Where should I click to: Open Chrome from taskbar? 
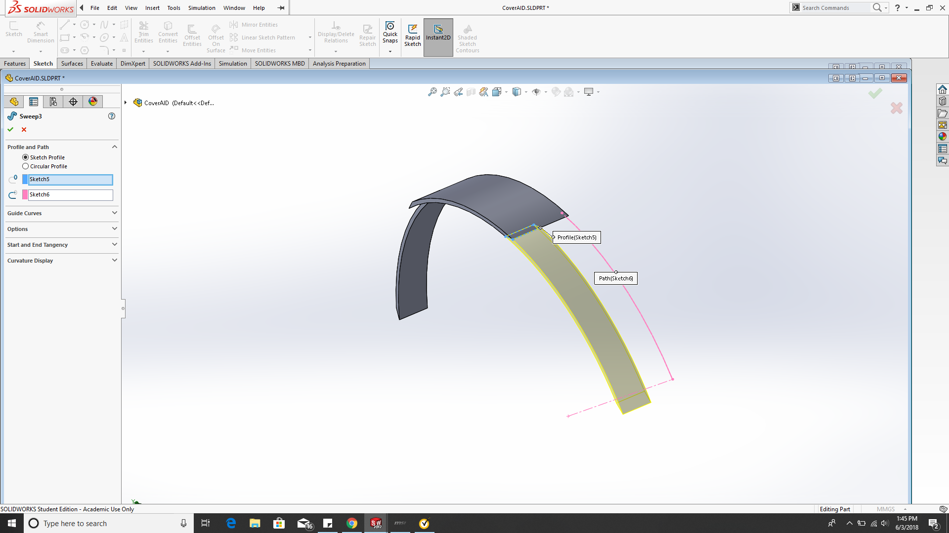pos(351,523)
